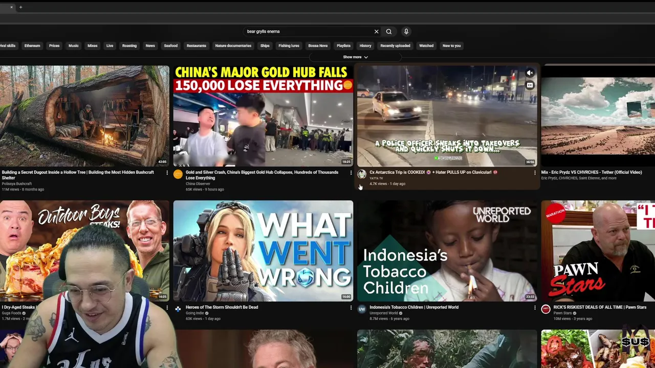This screenshot has width=655, height=368.
Task: Visit Polissya Bushcraft channel name
Action: click(17, 184)
